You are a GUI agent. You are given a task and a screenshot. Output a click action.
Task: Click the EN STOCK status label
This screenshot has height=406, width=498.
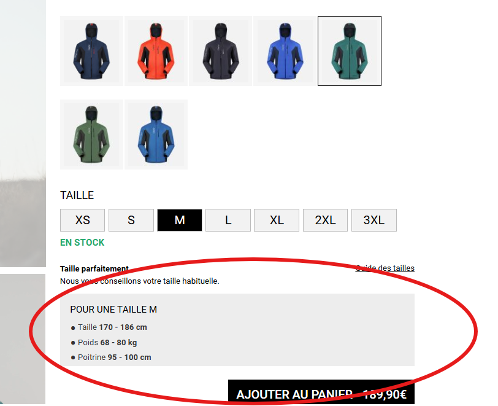82,243
